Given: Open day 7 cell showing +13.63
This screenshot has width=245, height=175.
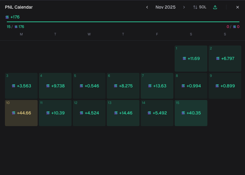Looking at the screenshot, I should click(x=157, y=86).
